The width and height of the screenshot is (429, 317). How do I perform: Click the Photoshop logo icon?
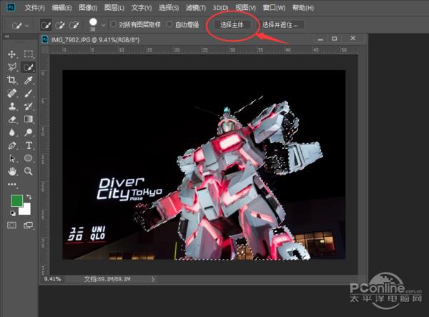[11, 7]
